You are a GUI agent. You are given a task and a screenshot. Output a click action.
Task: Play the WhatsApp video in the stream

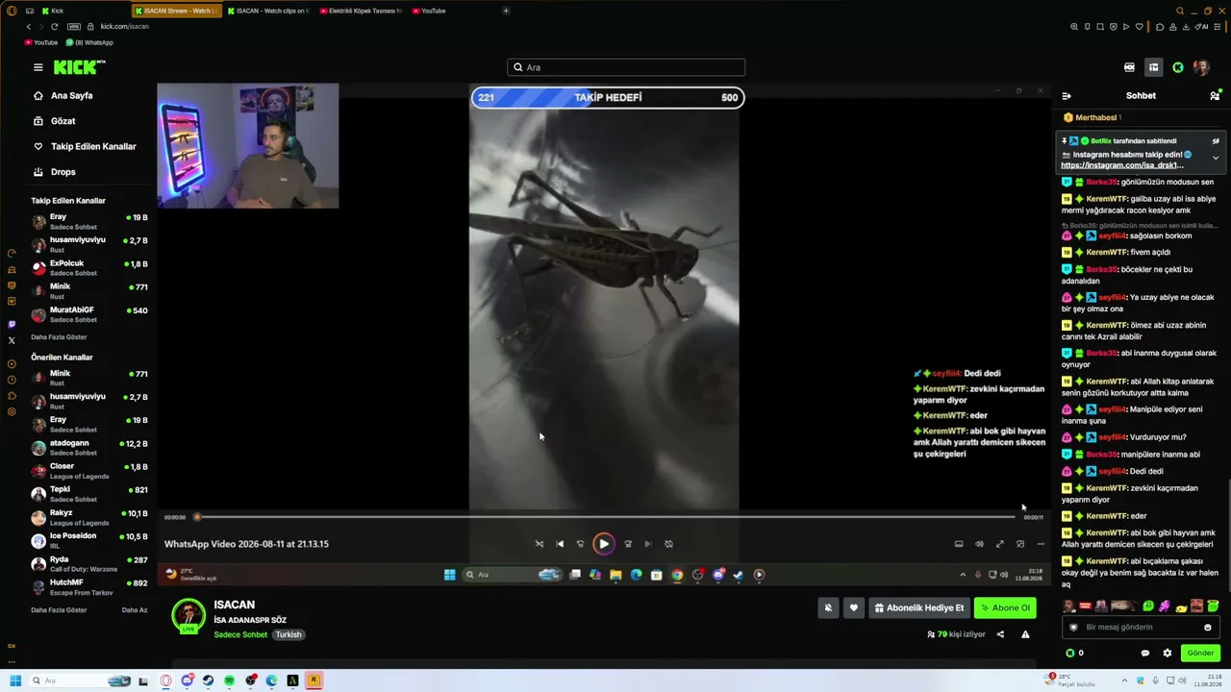tap(604, 544)
